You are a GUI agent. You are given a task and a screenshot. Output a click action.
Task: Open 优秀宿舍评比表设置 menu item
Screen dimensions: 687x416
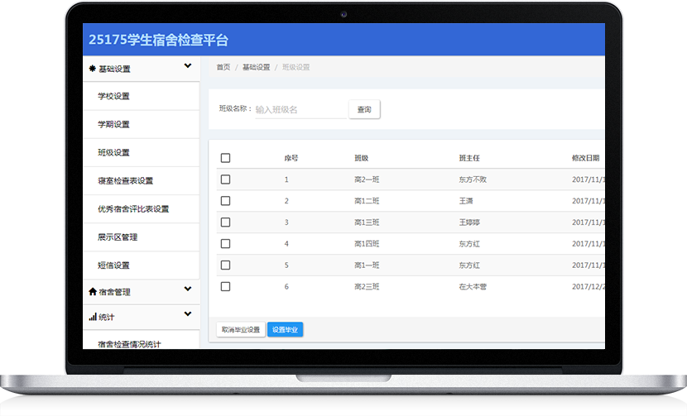click(x=132, y=209)
